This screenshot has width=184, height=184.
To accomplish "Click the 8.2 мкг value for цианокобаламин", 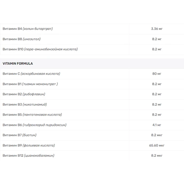I will pos(157,156).
